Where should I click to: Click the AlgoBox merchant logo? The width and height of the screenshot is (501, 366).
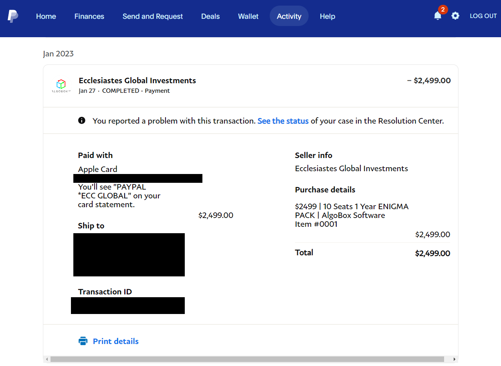61,86
